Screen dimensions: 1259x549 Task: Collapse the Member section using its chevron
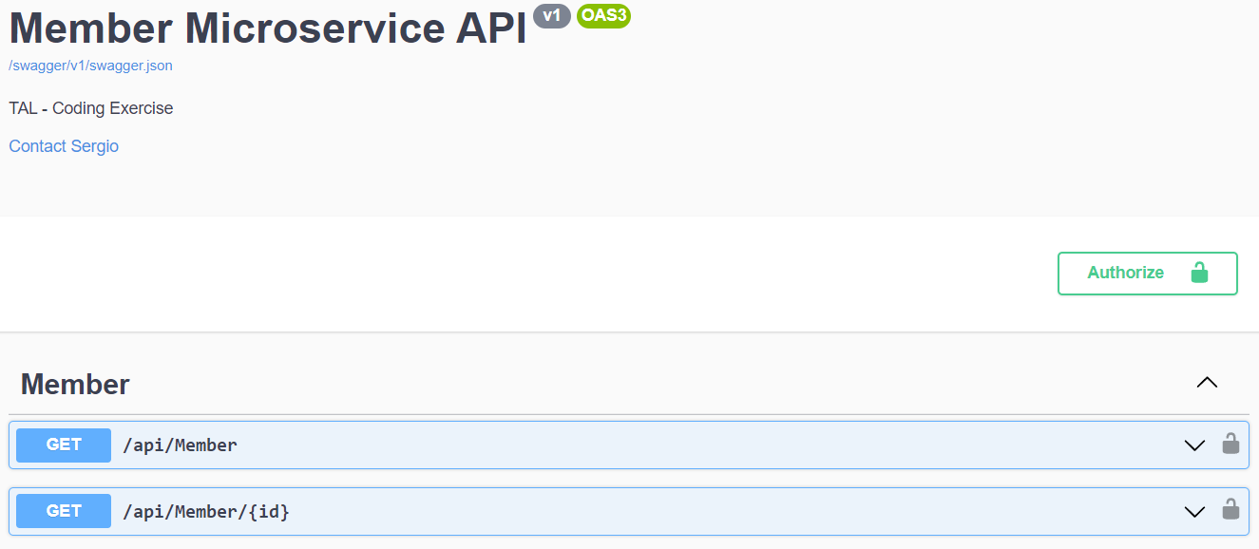(1207, 382)
